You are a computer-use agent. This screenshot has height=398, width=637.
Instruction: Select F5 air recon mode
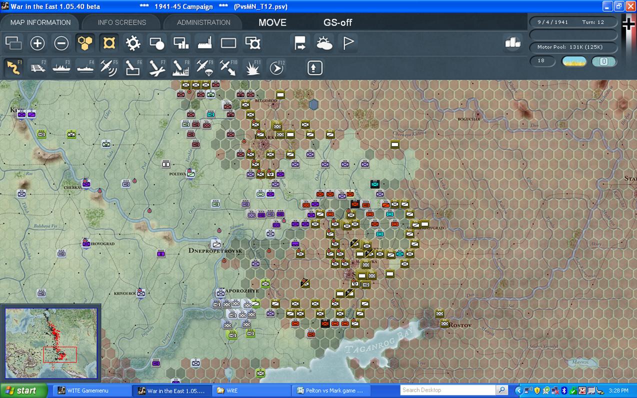(x=109, y=67)
